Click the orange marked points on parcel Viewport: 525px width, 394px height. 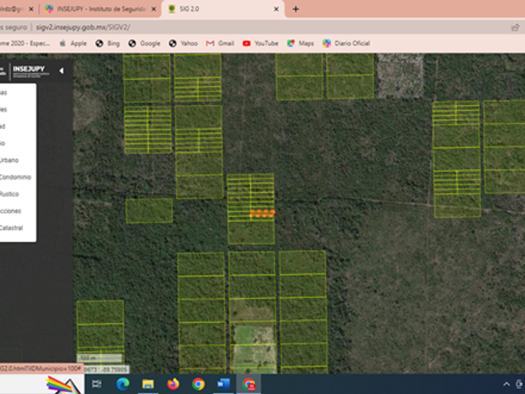pos(262,213)
